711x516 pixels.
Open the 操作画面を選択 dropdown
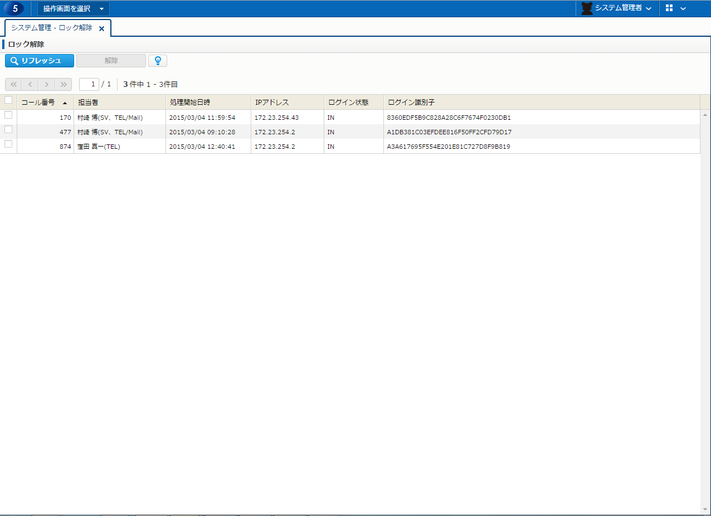pos(74,8)
